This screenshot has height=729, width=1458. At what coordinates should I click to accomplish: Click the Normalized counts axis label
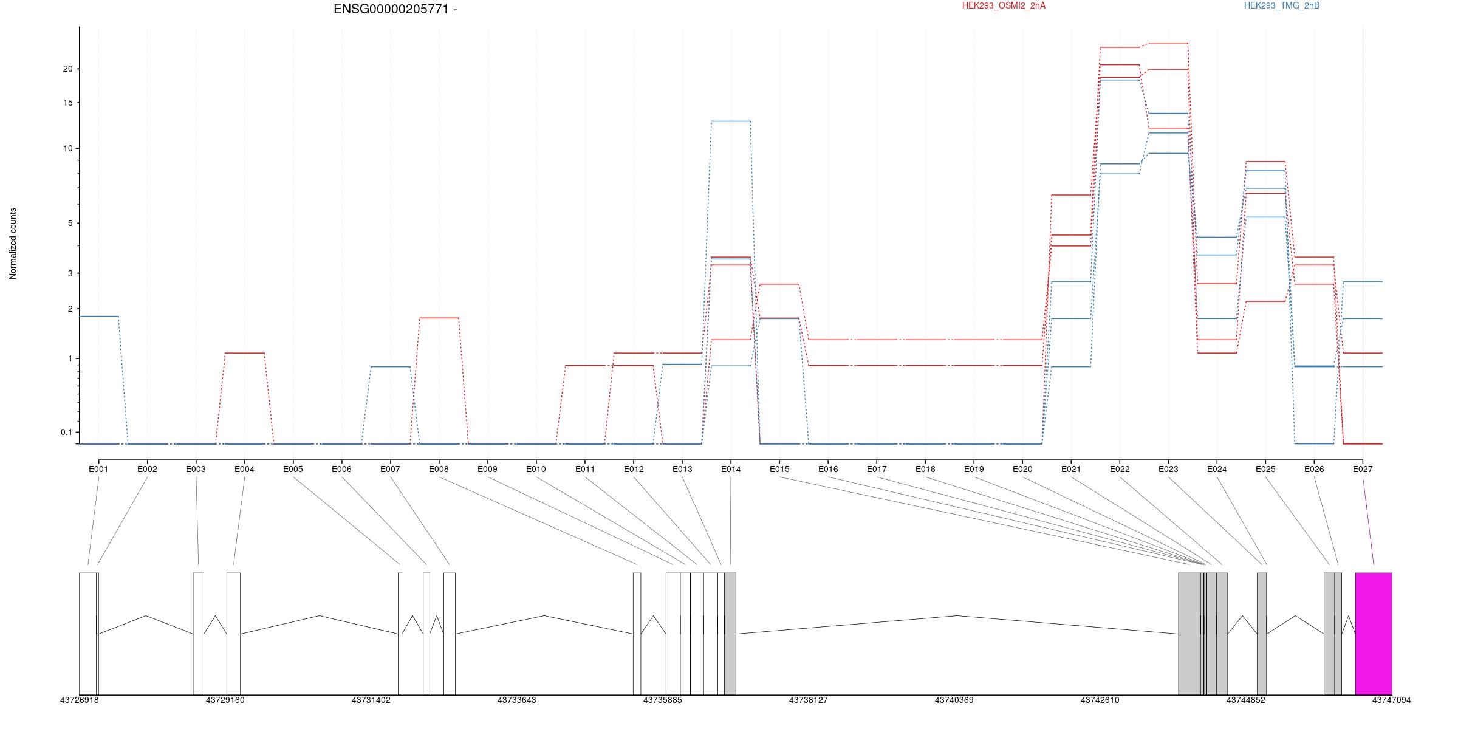click(x=13, y=244)
